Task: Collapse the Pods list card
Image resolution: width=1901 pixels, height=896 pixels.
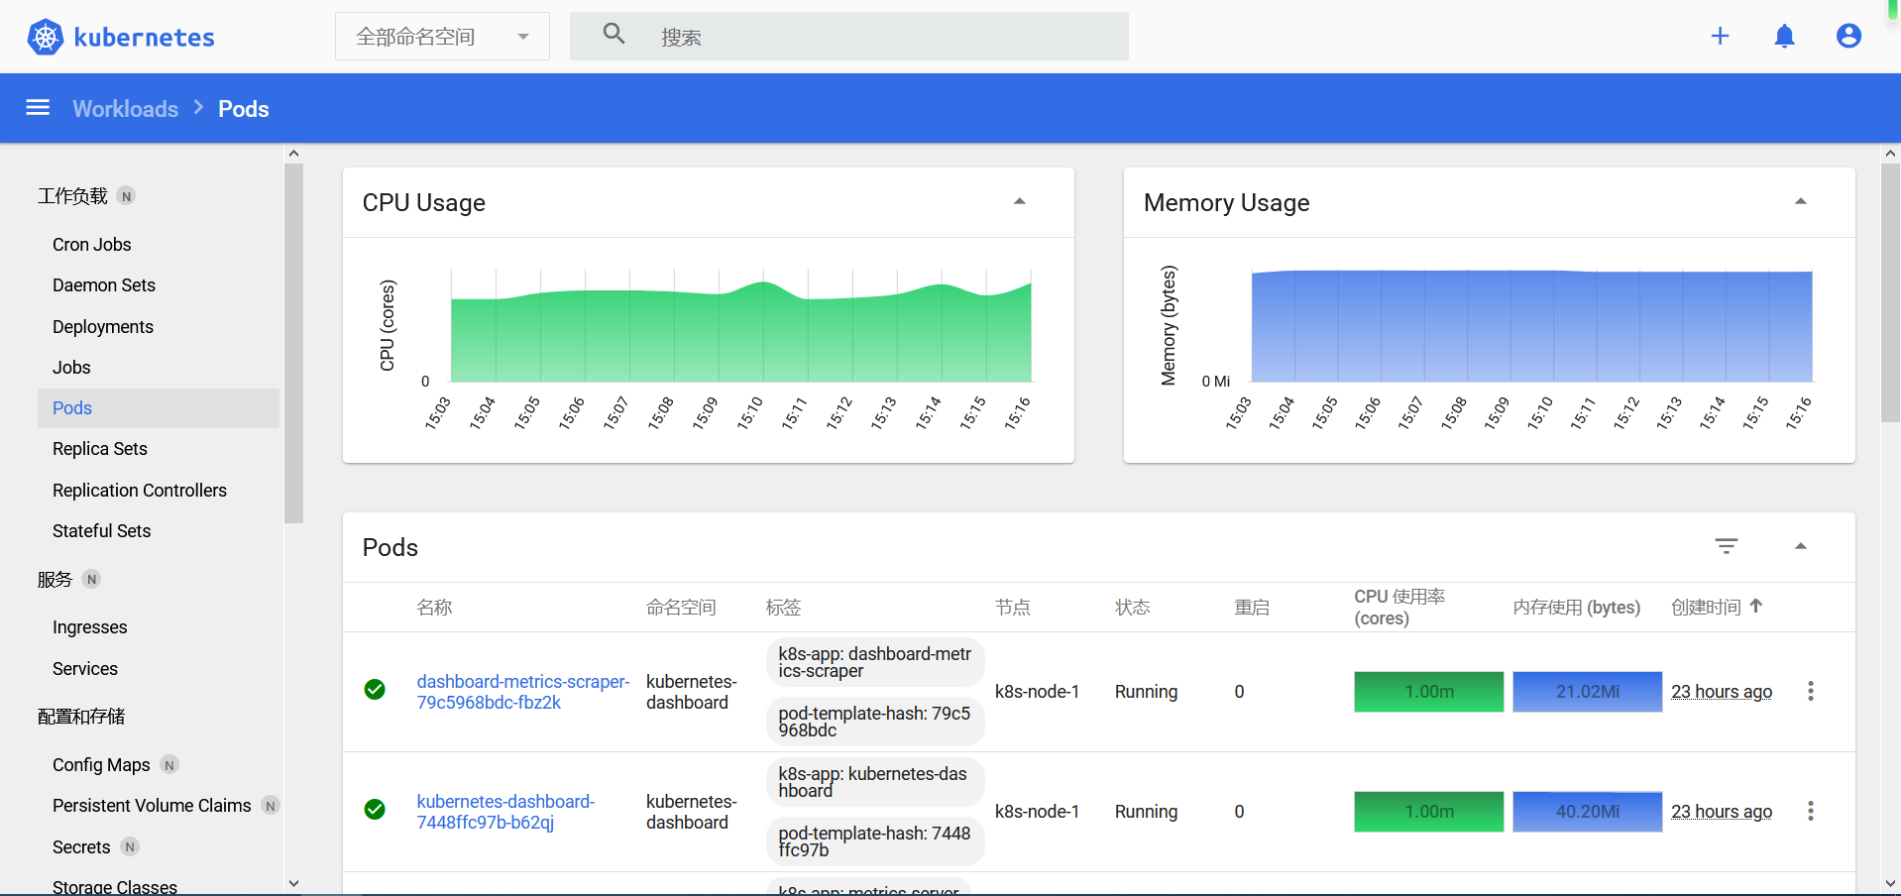Action: click(x=1801, y=546)
